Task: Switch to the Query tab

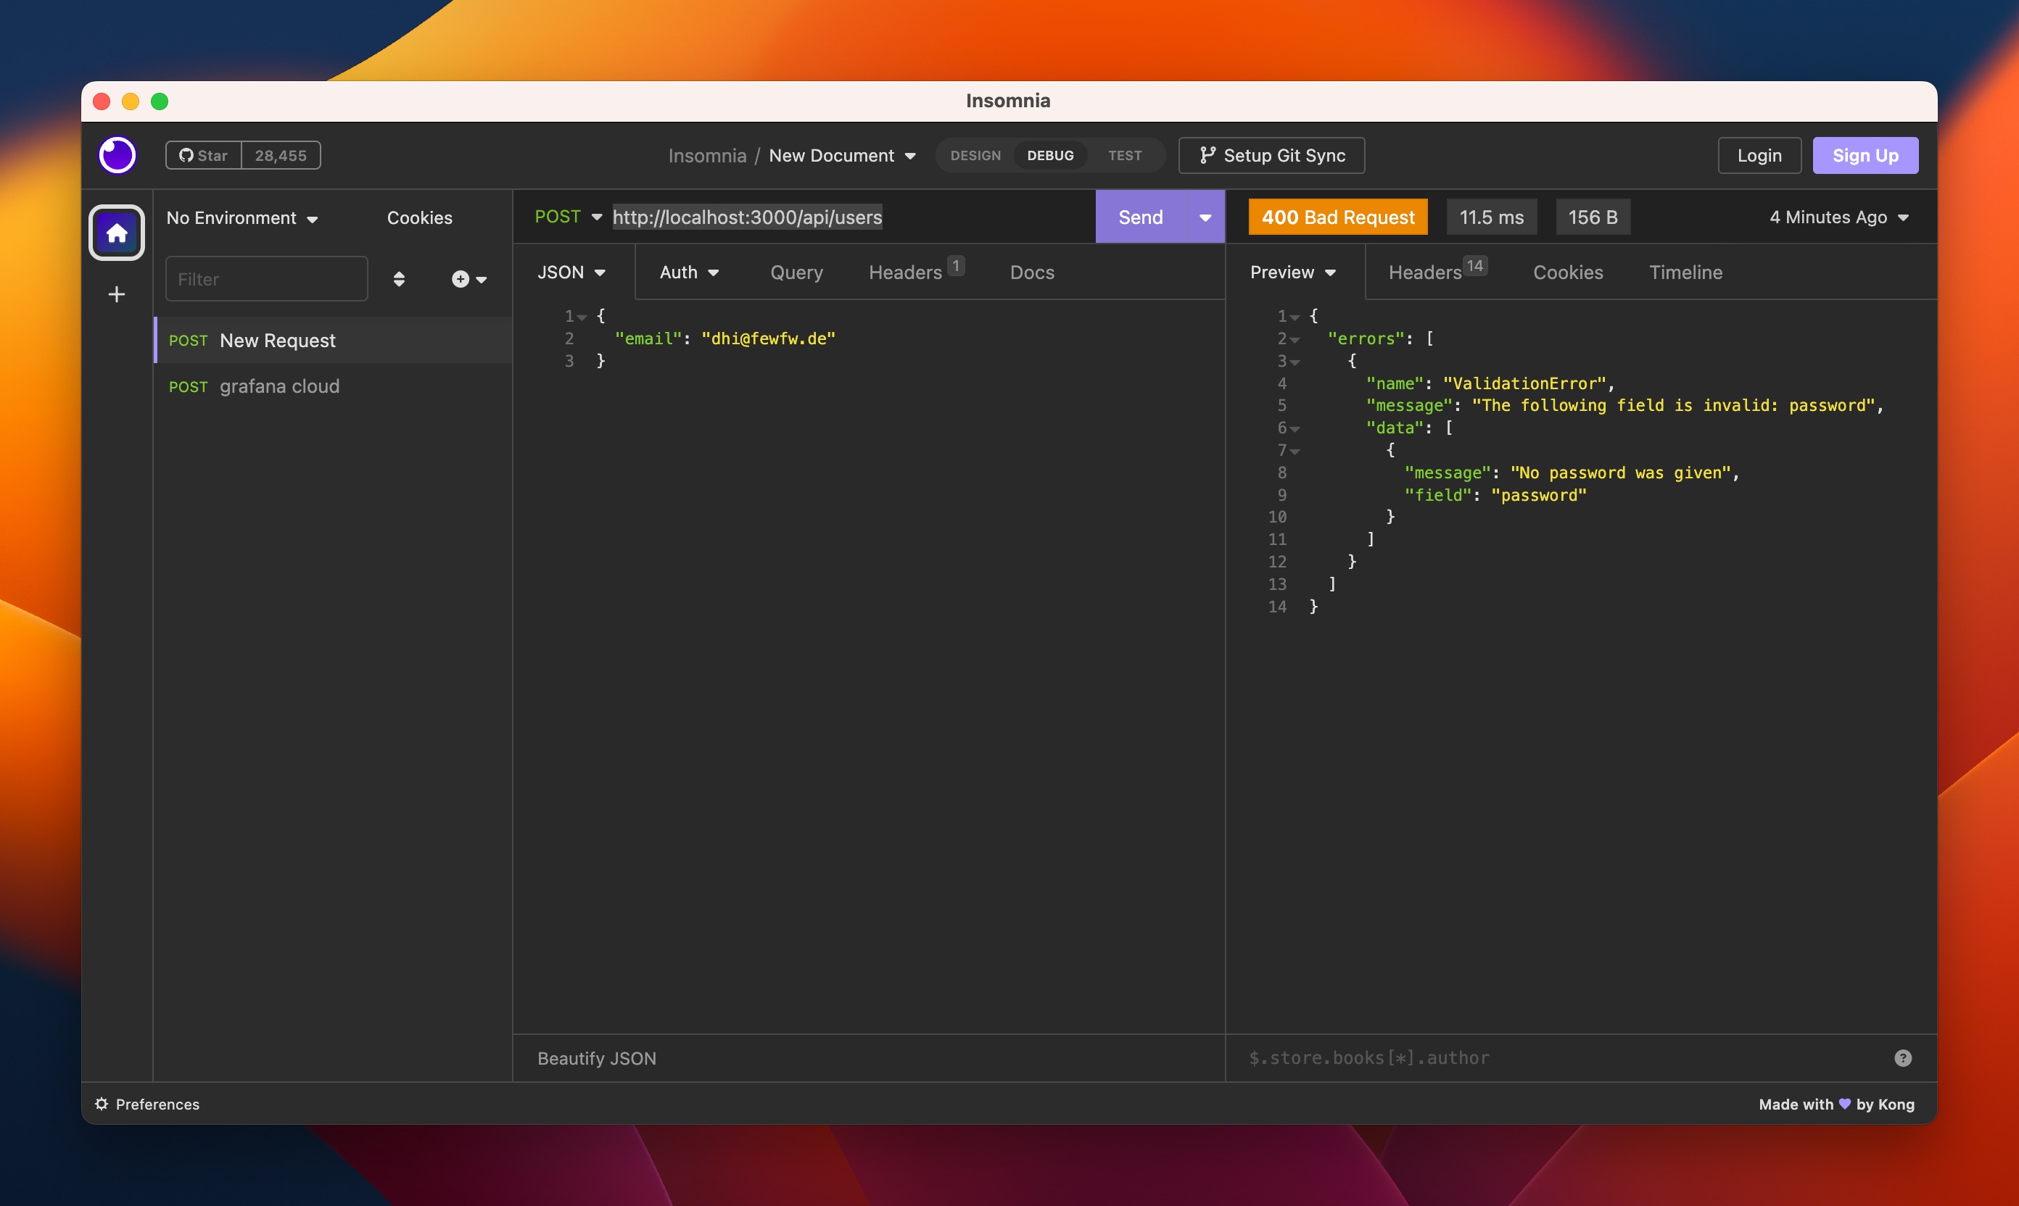Action: (x=796, y=273)
